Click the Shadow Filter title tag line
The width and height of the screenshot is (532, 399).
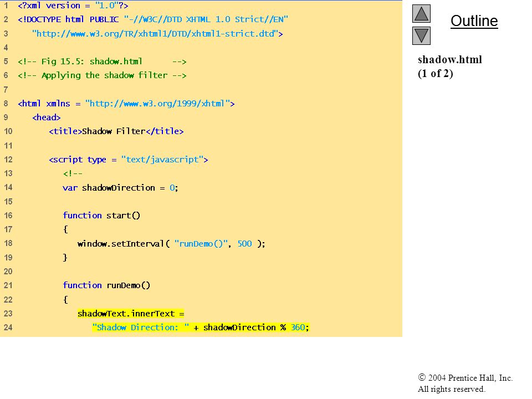116,131
